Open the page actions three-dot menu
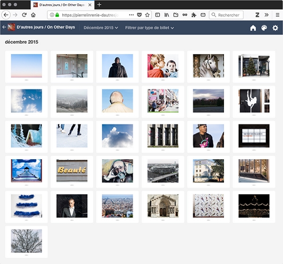 pyautogui.click(x=131, y=15)
